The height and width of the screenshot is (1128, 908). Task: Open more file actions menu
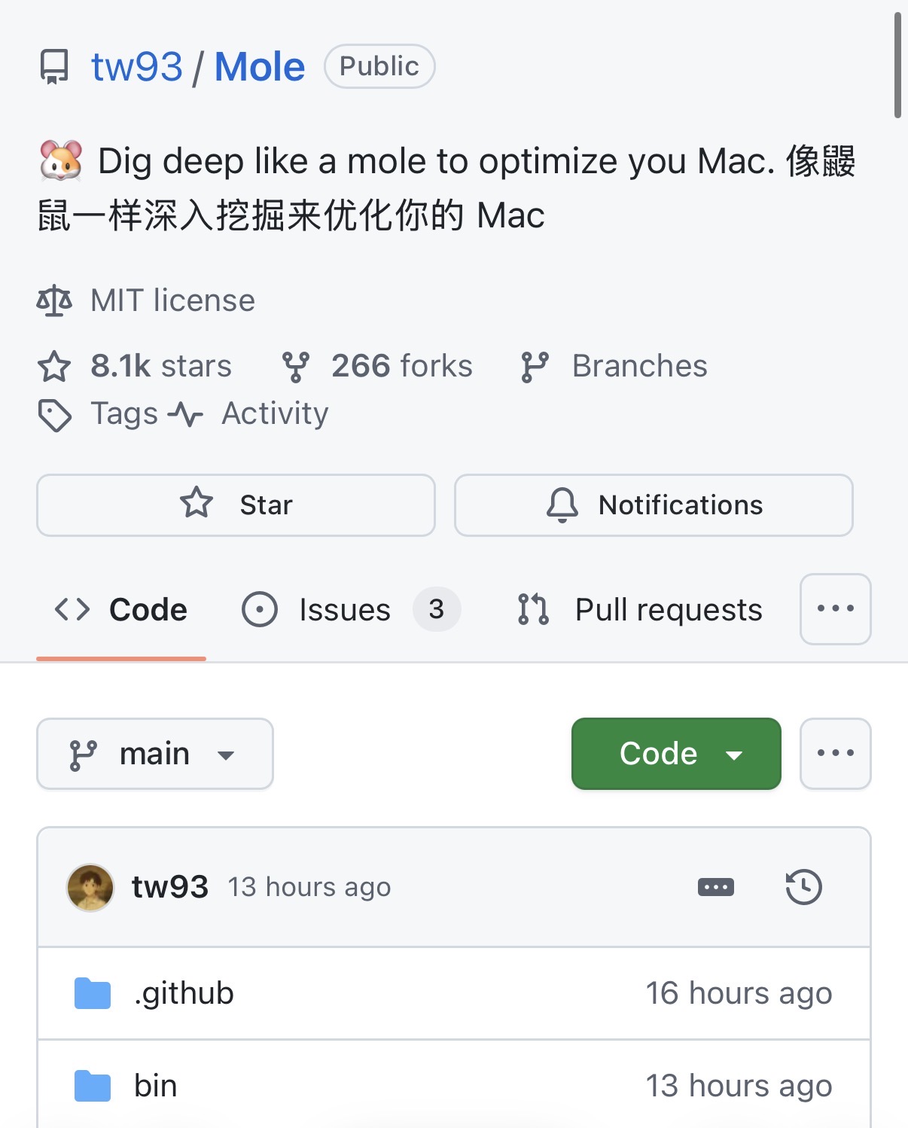point(835,754)
